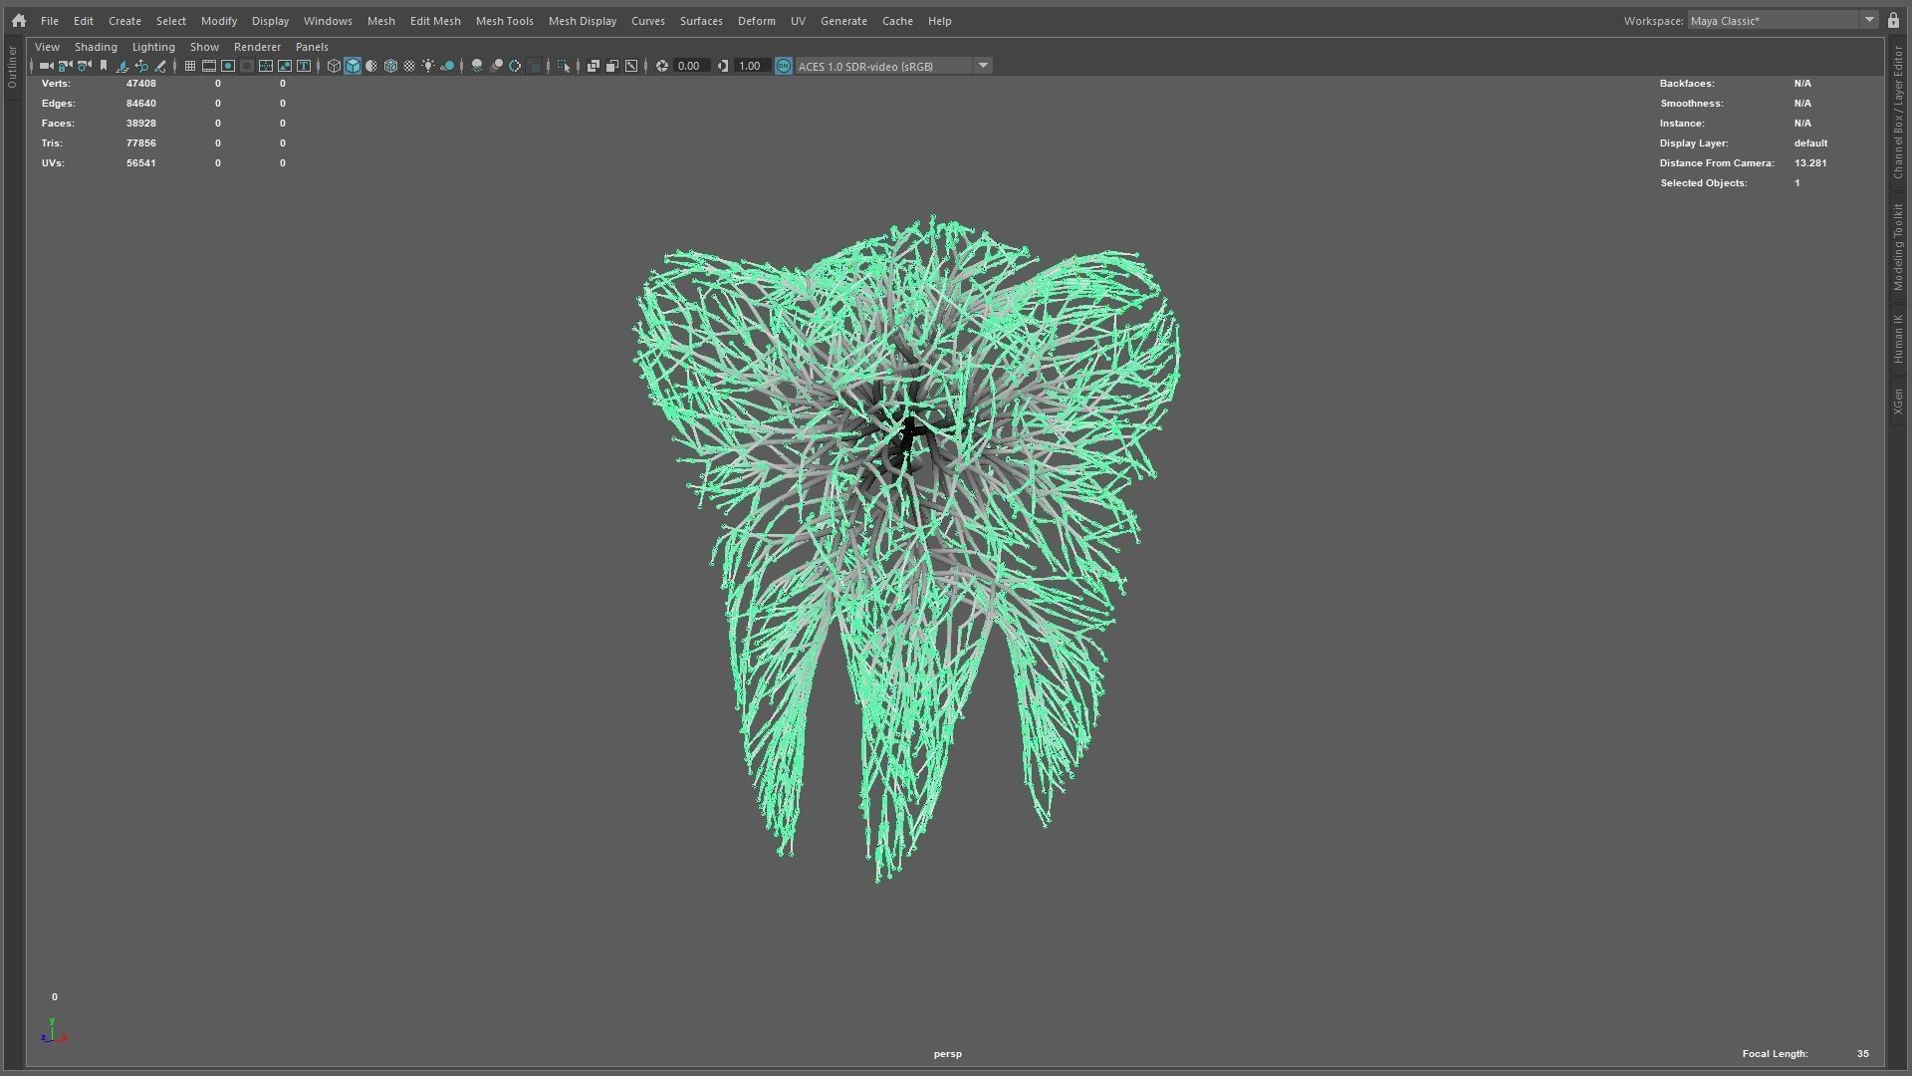Screen dimensions: 1912x1076
Task: Open Channel Box / Layer Editor tab
Action: (x=1898, y=112)
